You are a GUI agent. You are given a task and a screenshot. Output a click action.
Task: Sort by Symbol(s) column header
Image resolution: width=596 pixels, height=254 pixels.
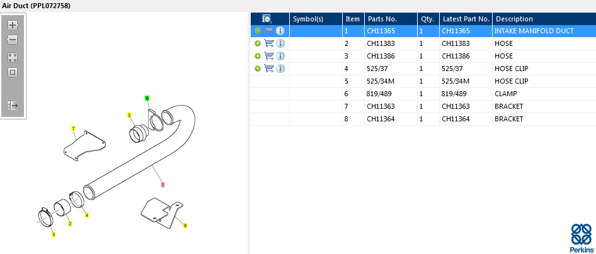tap(316, 19)
